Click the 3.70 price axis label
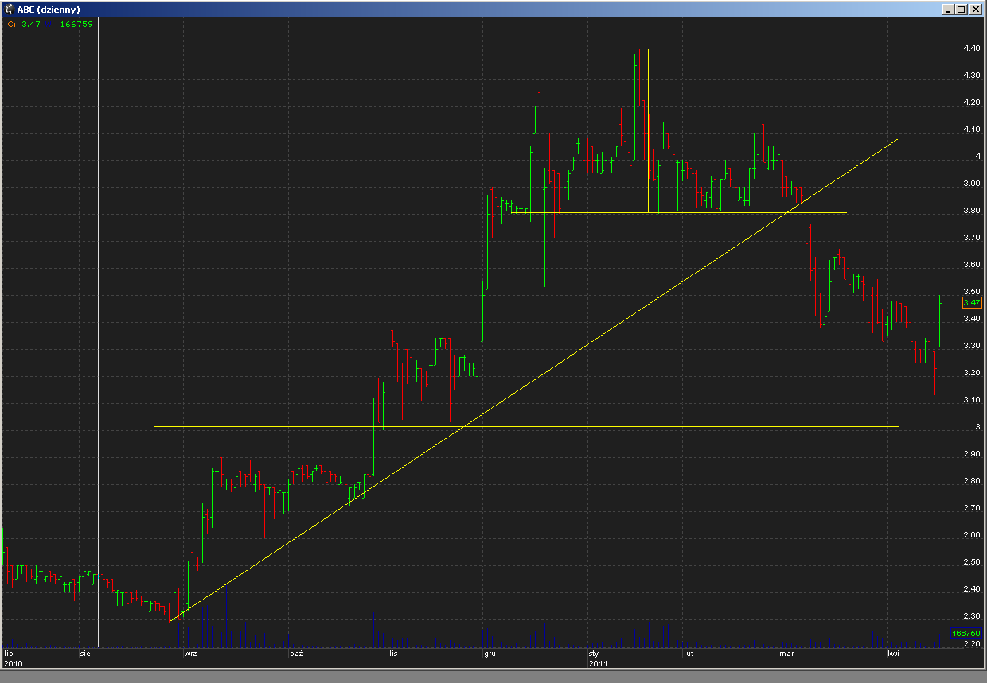The height and width of the screenshot is (683, 987). [971, 238]
